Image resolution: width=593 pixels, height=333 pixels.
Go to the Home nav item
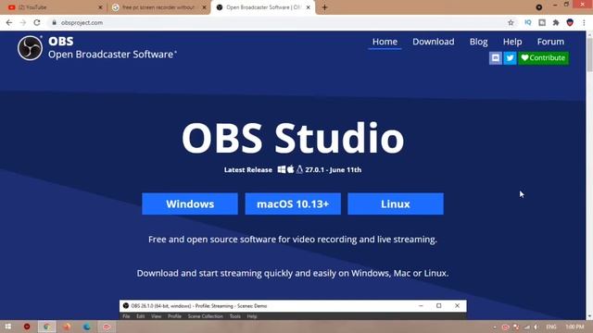385,42
